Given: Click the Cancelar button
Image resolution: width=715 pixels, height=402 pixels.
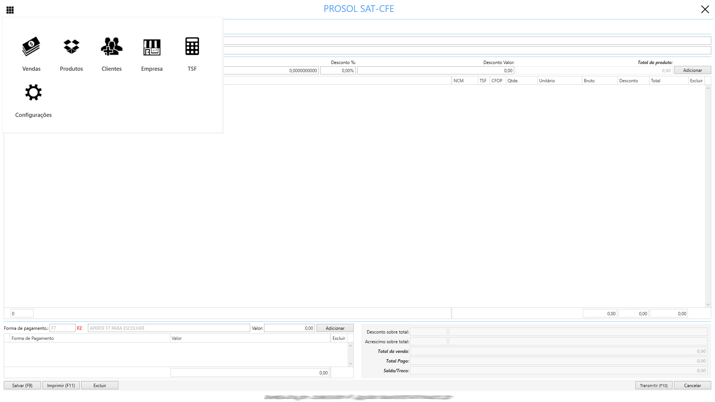Looking at the screenshot, I should point(692,386).
